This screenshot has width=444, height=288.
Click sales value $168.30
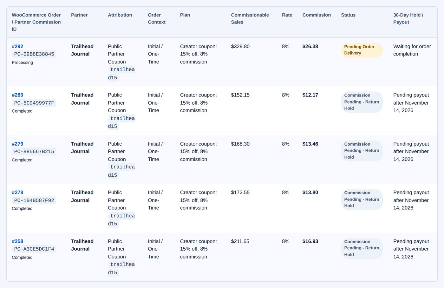point(240,144)
